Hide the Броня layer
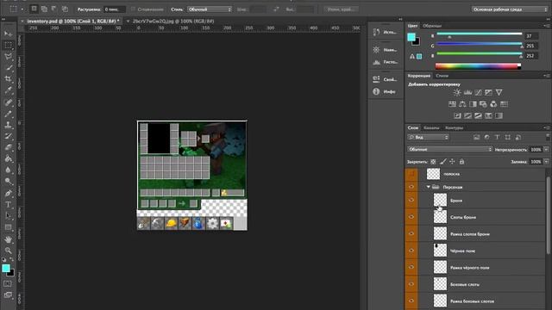The image size is (552, 310). tap(411, 200)
